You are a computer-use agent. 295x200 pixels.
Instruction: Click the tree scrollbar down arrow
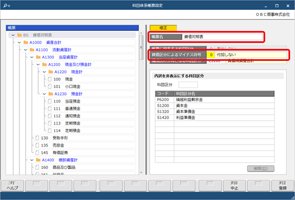click(x=141, y=172)
